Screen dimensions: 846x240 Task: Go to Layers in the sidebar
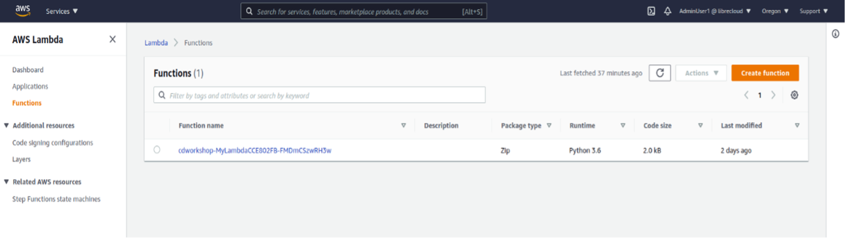click(21, 159)
